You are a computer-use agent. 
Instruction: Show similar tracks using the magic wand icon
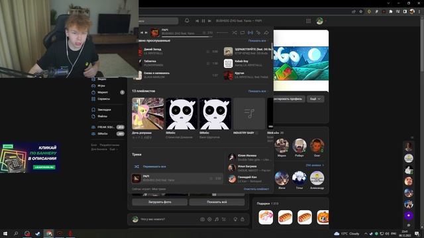point(258,32)
